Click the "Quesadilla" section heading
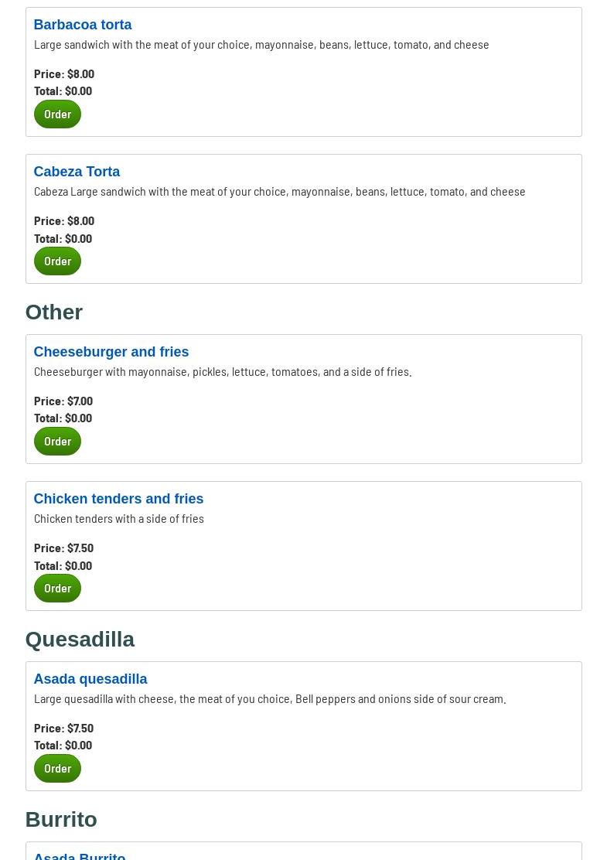The image size is (607, 860). (x=80, y=639)
